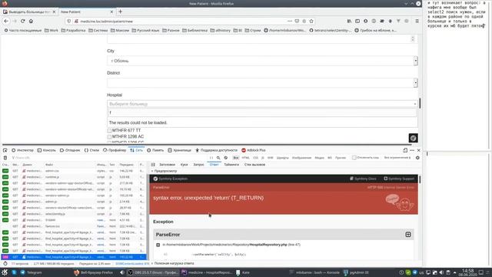
Task: Open the page actions three-dot menu
Action: [x=289, y=21]
